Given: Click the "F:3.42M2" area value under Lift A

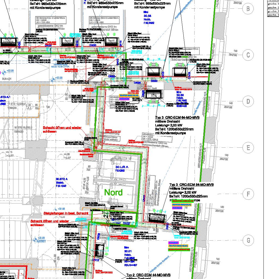Looking at the screenshot, I should pyautogui.click(x=120, y=171).
